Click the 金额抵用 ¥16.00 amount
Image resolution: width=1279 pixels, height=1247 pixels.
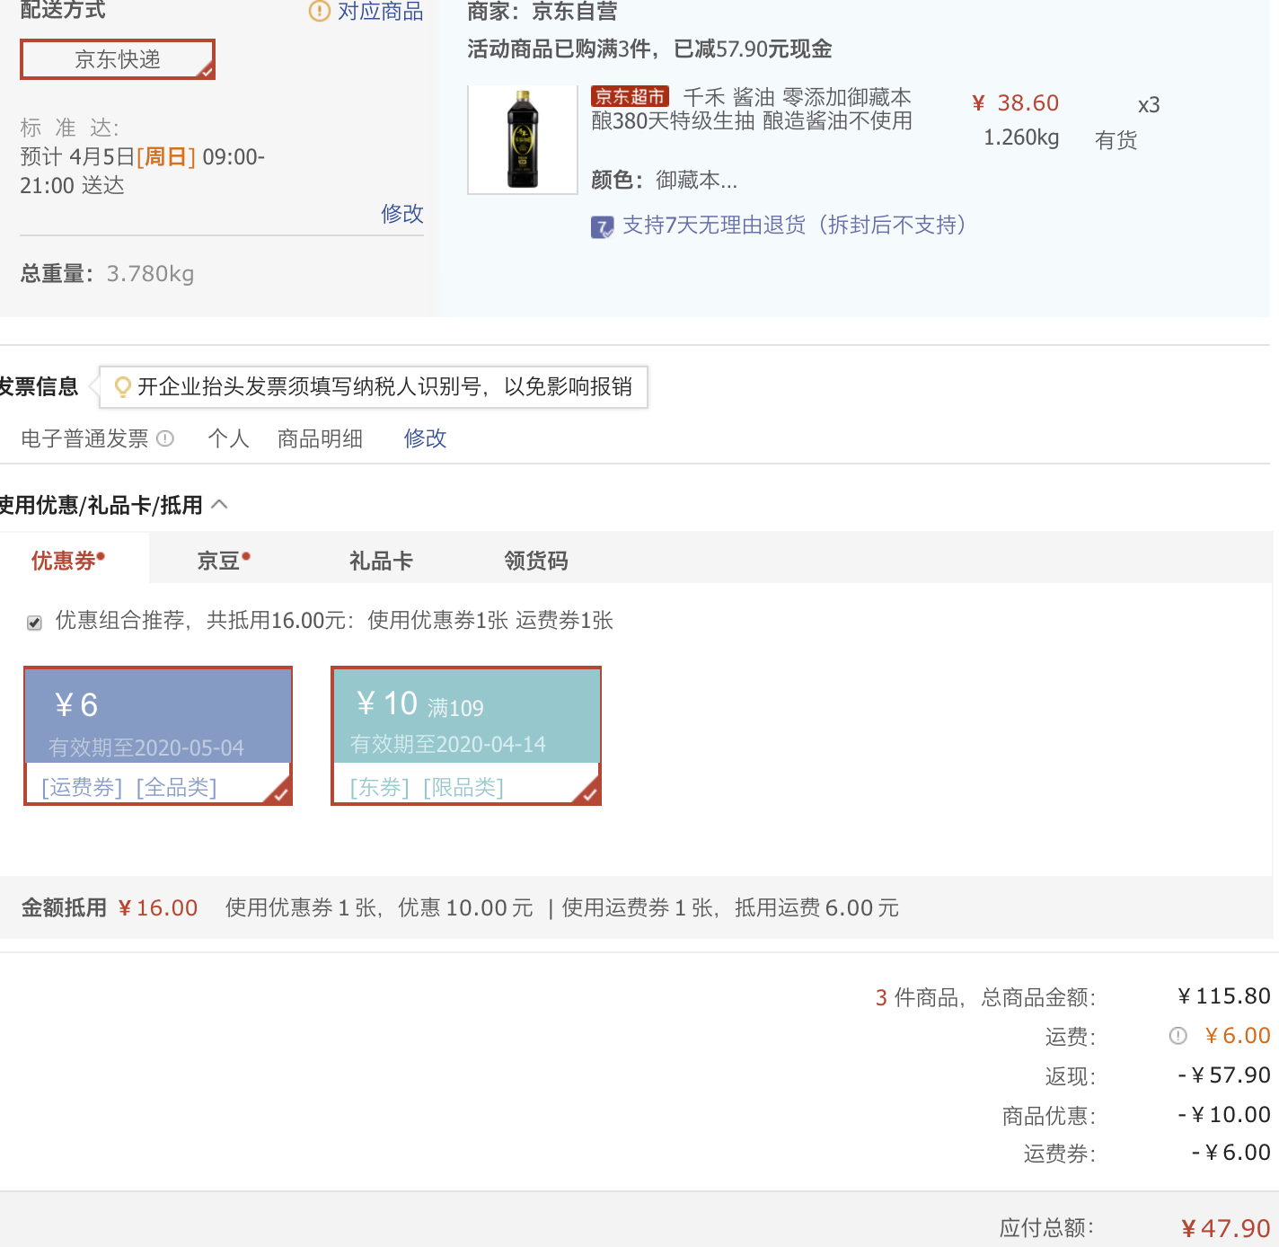pos(158,908)
